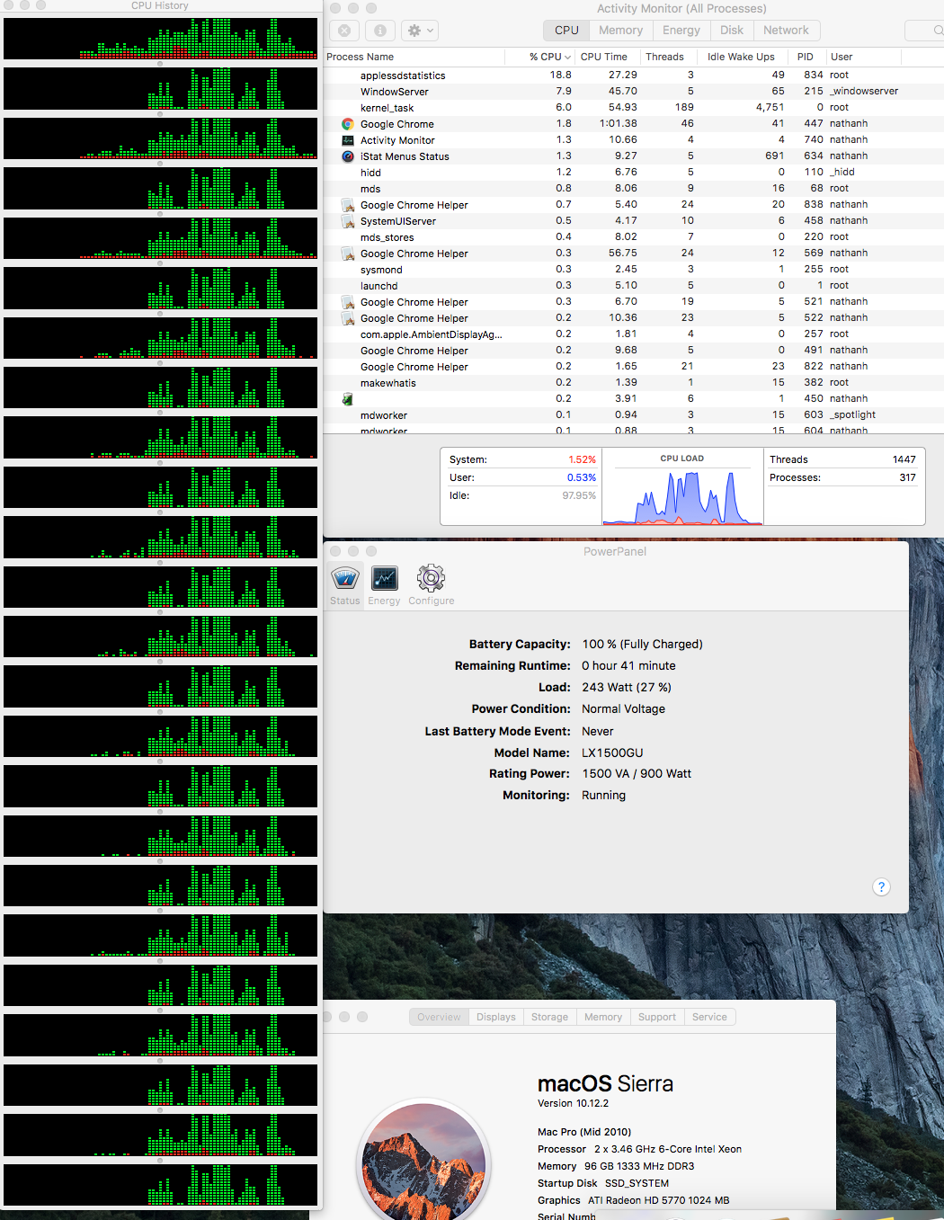Open the Displays tab in About This Mac
Screen dimensions: 944x1220
[x=496, y=1017]
